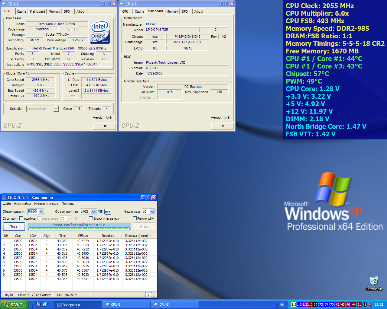Click the red security shield tray icon
The width and height of the screenshot is (387, 309).
370,304
